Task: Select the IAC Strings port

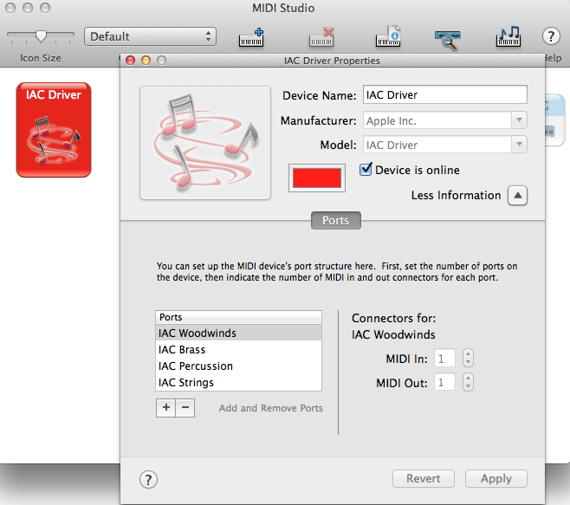Action: coord(238,382)
